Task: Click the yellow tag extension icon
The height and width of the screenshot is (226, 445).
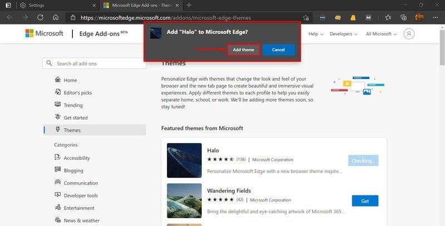Action: pyautogui.click(x=338, y=18)
